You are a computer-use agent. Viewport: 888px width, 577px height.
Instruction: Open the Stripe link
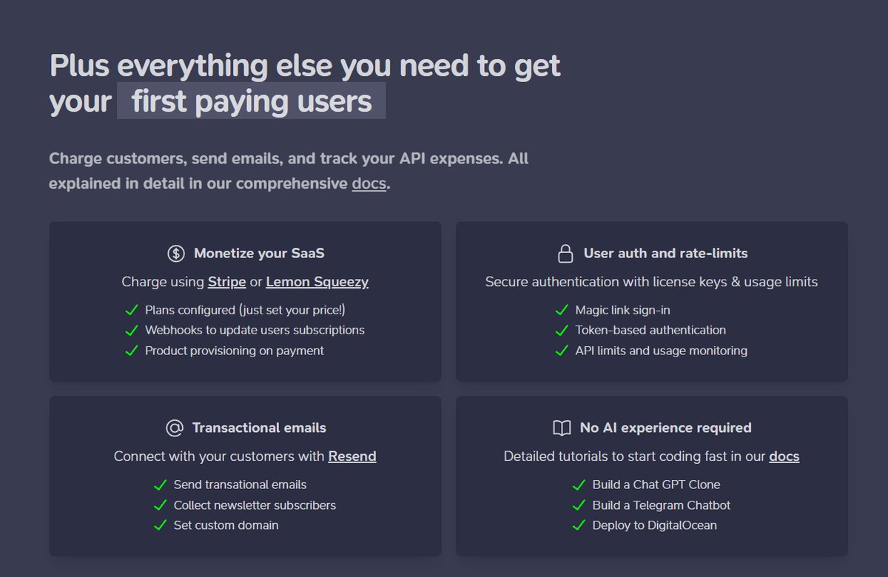(x=226, y=282)
